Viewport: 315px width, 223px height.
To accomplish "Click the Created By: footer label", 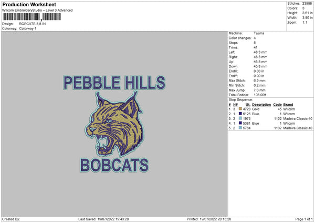I will 11,219.
